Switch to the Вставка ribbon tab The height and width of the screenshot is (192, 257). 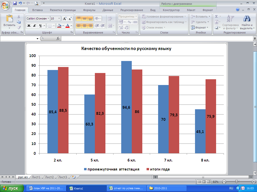pyautogui.click(x=37, y=10)
